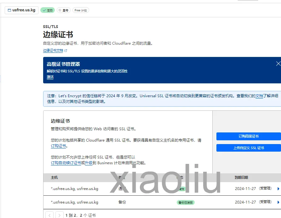The width and height of the screenshot is (281, 218).
Task: Open the 文档 link in Let's Encrypt notice
Action: pos(259,96)
